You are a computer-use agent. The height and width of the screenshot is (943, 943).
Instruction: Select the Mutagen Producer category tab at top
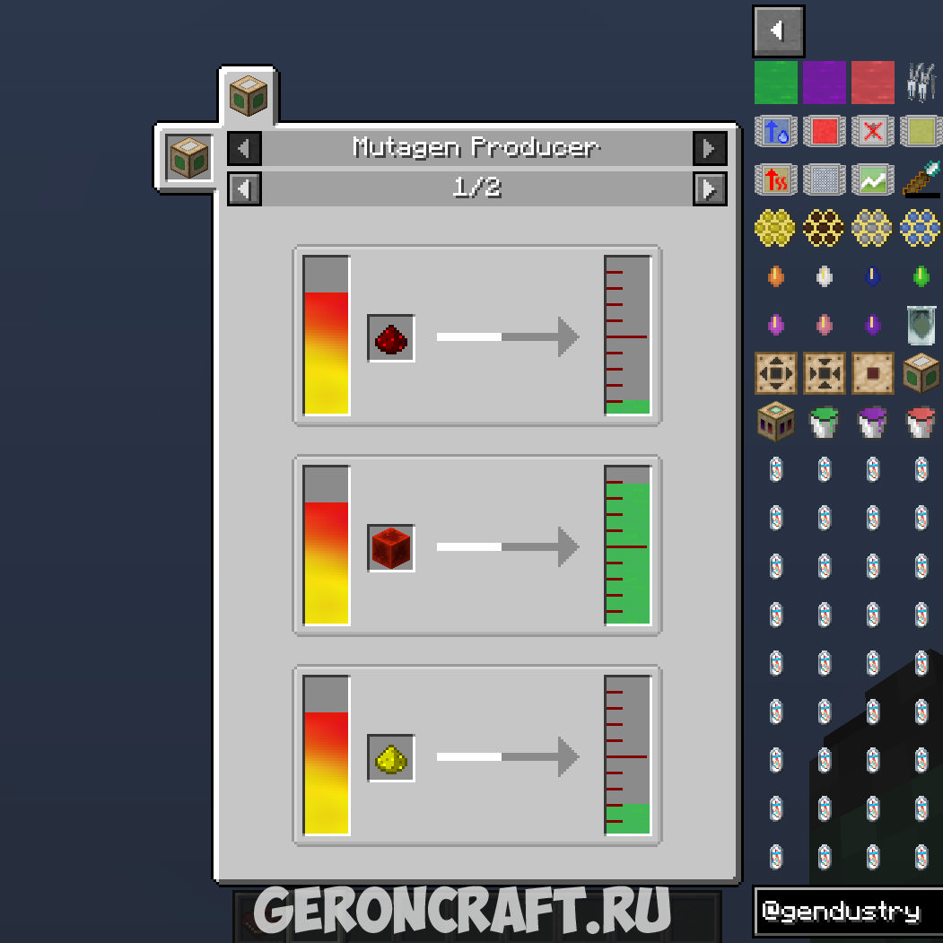(249, 96)
